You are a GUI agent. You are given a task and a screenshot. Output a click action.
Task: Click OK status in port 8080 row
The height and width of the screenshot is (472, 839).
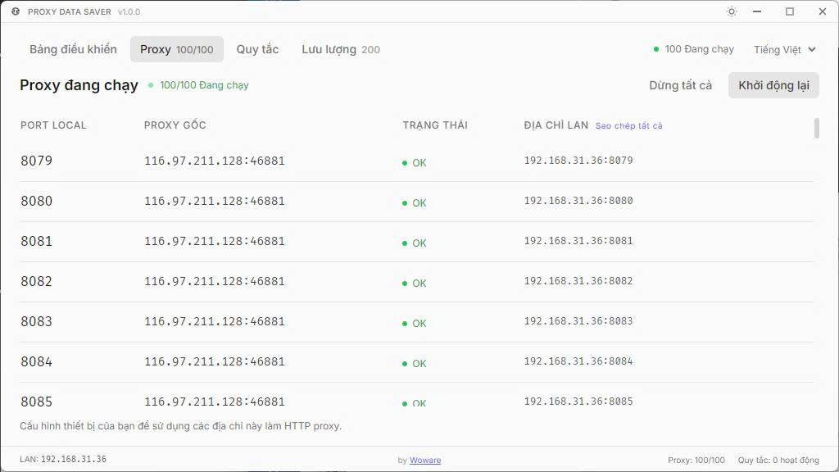point(414,203)
